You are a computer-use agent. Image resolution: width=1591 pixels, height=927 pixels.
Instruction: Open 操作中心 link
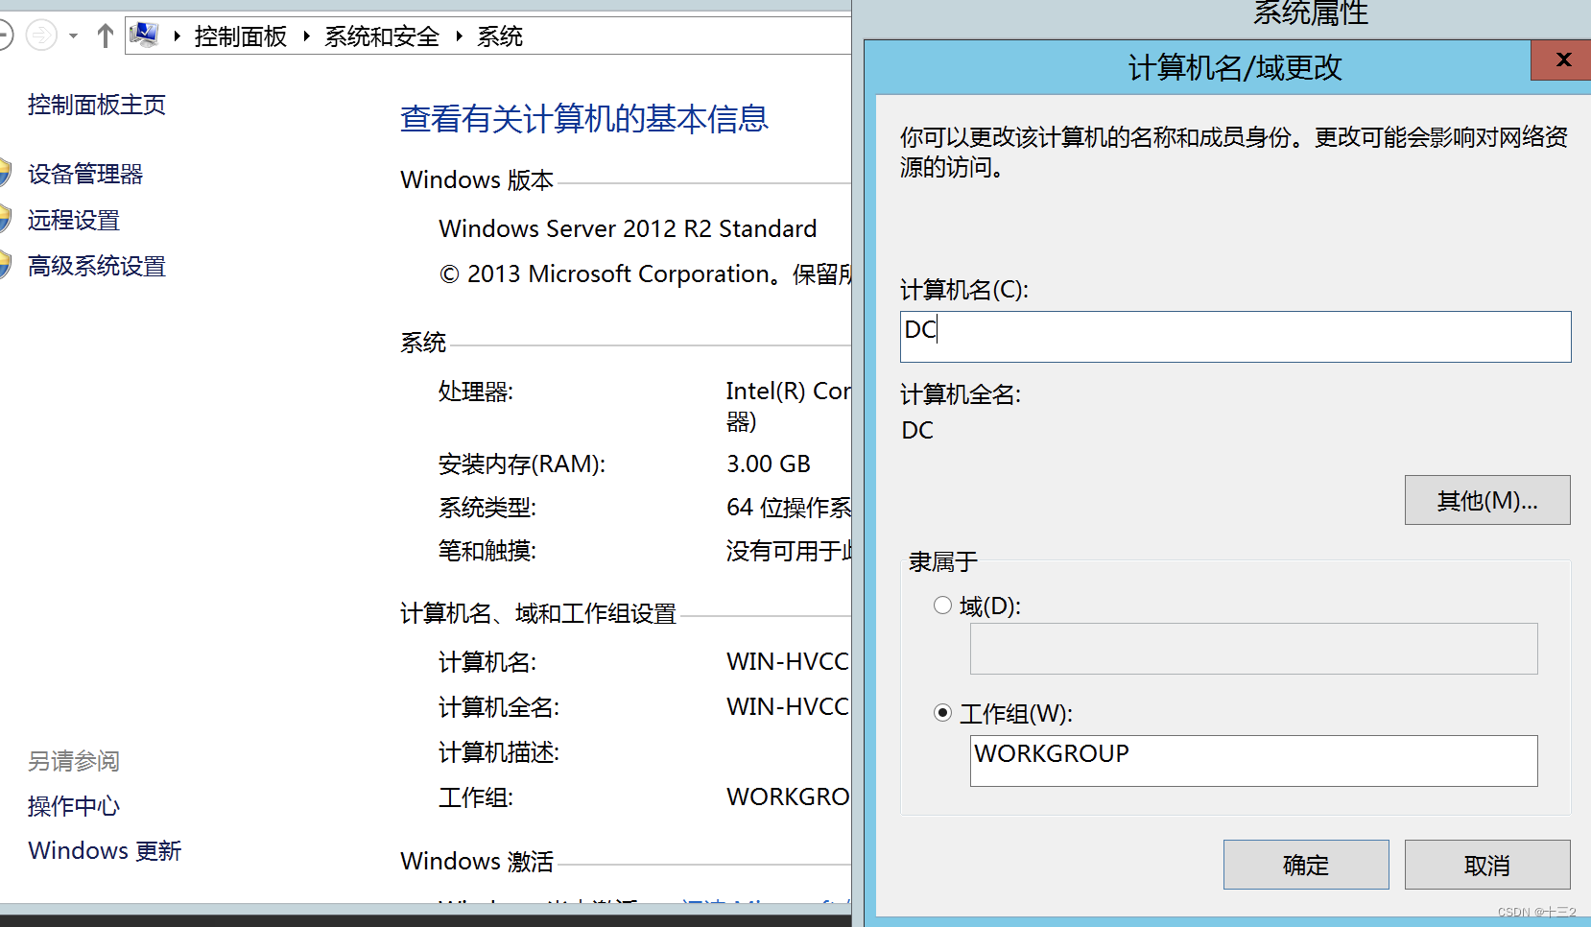(74, 806)
